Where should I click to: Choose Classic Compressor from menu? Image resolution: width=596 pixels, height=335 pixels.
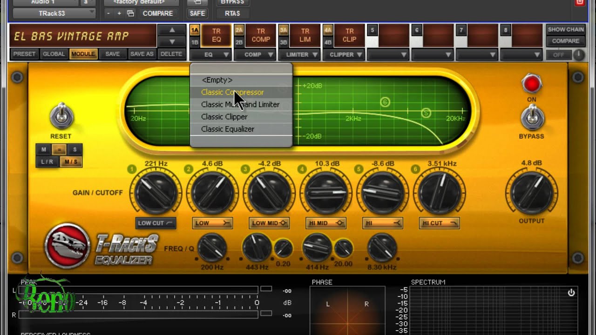coord(241,92)
